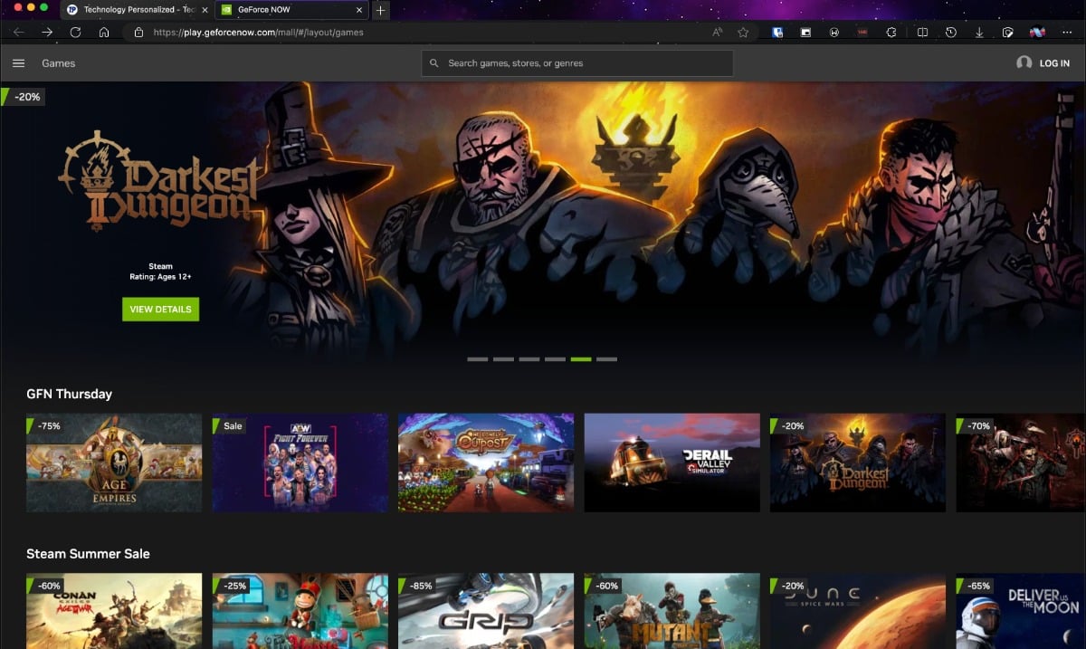Open a new browser tab
The image size is (1086, 649).
pyautogui.click(x=381, y=10)
